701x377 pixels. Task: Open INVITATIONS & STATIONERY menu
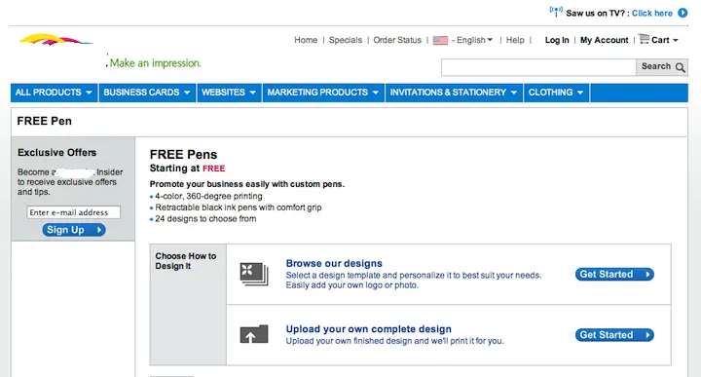pyautogui.click(x=454, y=93)
